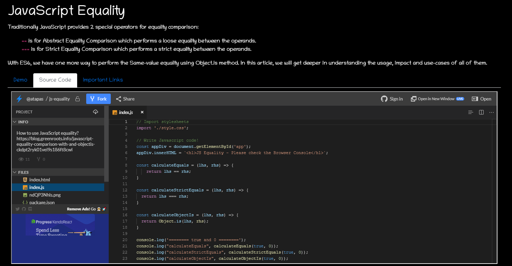Click the 'const calculateStrictEquals' line
This screenshot has width=512, height=266.
click(192, 190)
